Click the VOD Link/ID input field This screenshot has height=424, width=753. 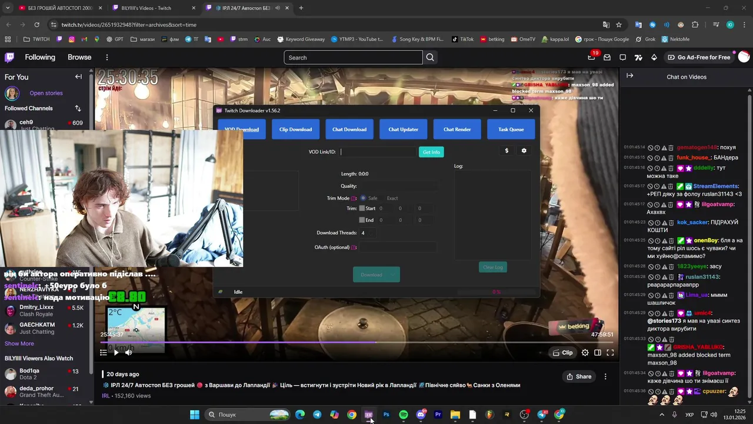tap(378, 152)
